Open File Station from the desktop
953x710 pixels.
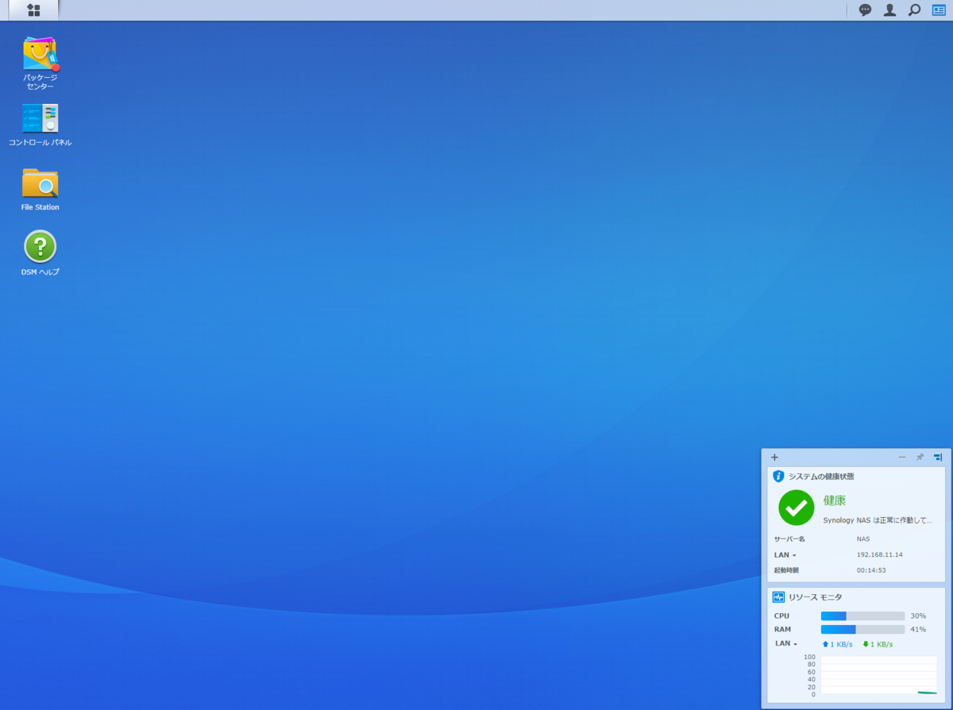click(x=41, y=183)
